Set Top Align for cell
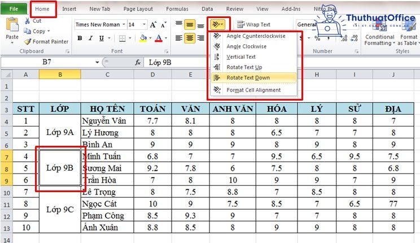420x243 pixels. click(x=178, y=25)
